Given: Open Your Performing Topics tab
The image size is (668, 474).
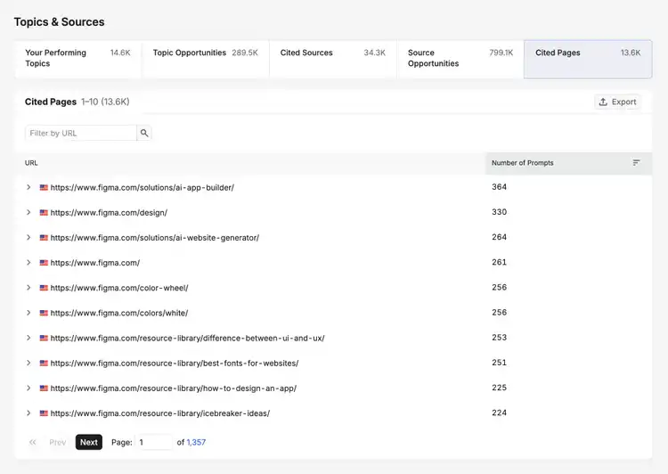Looking at the screenshot, I should point(78,59).
